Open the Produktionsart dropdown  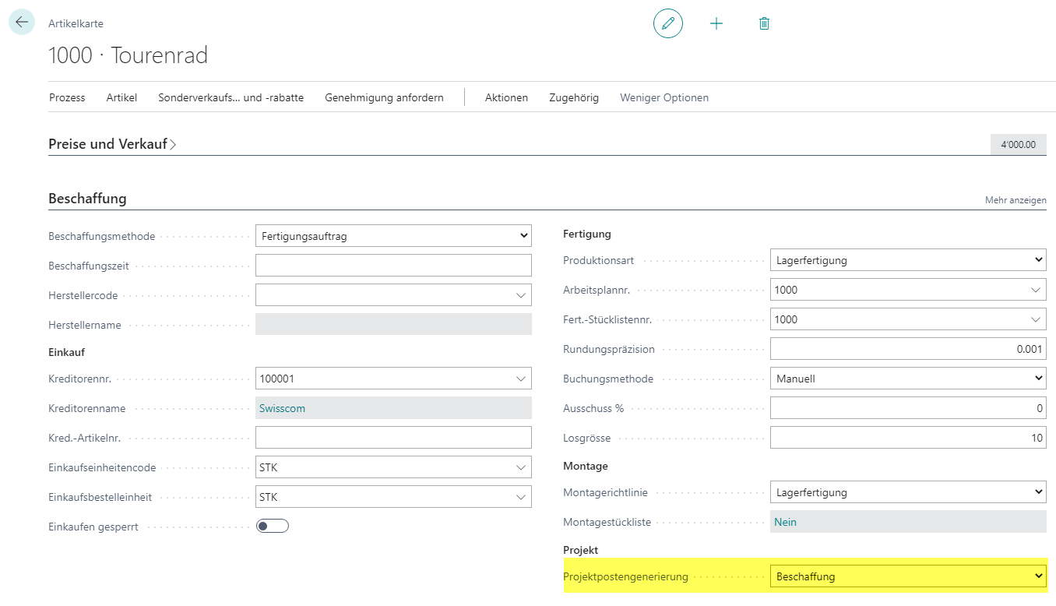(x=908, y=260)
